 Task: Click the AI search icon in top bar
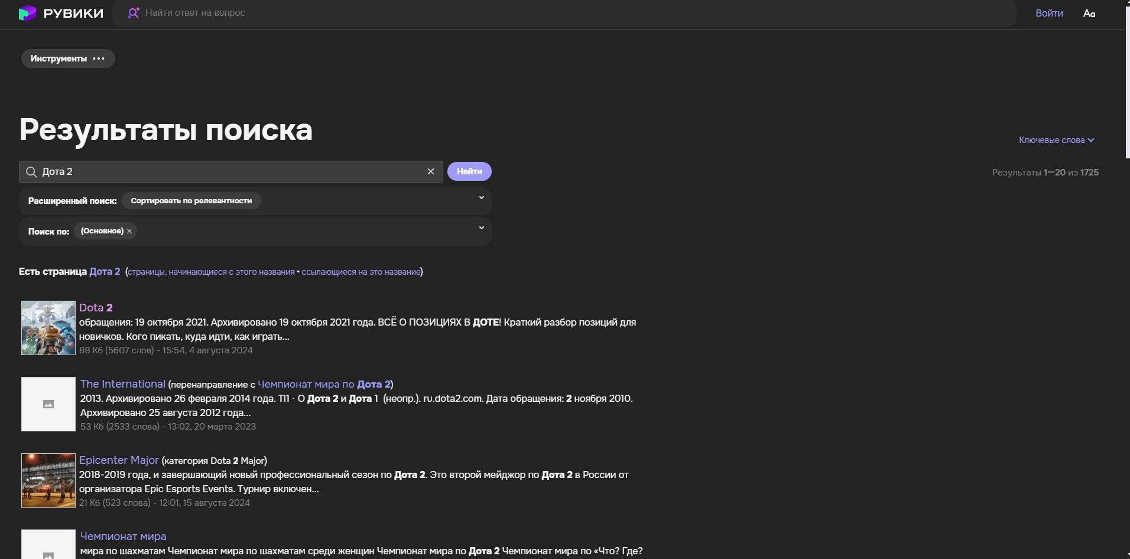click(134, 13)
